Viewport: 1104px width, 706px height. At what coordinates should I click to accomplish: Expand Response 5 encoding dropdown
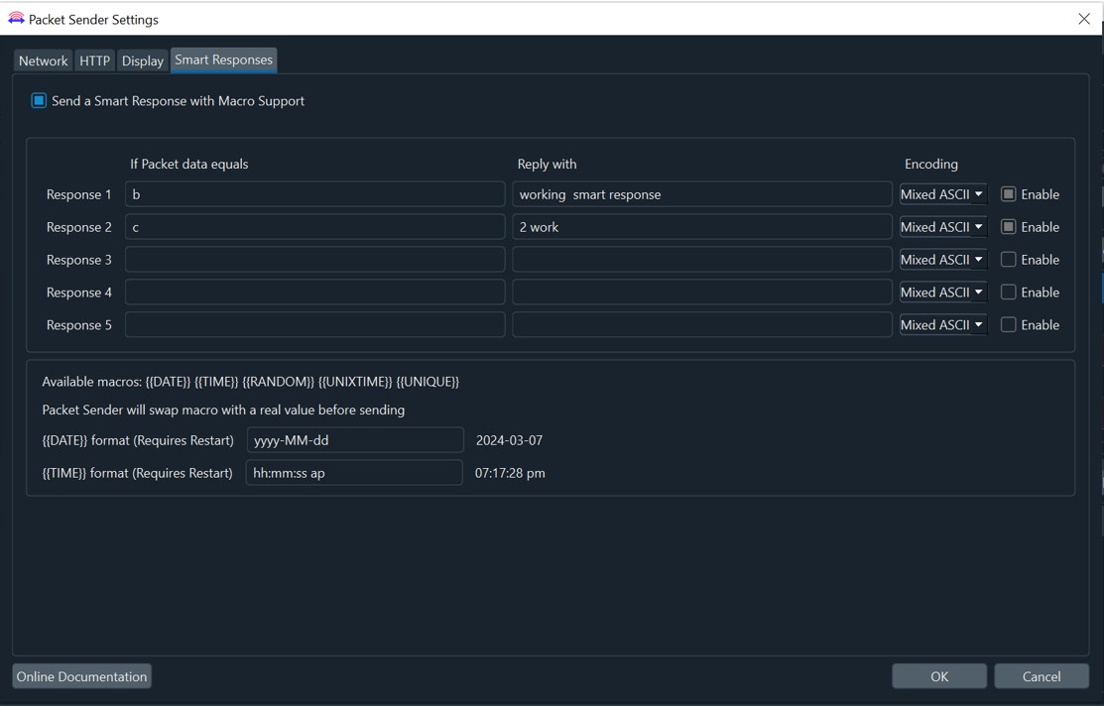click(x=943, y=324)
